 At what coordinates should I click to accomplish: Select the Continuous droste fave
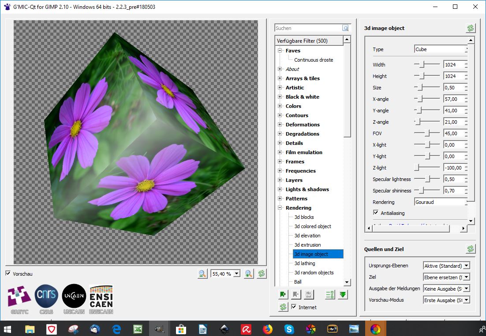pos(314,60)
